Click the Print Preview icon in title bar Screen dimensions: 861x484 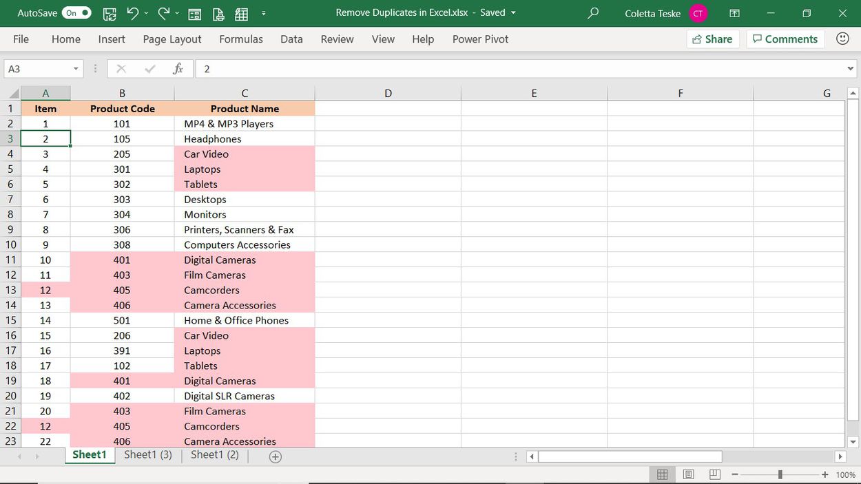tap(218, 14)
